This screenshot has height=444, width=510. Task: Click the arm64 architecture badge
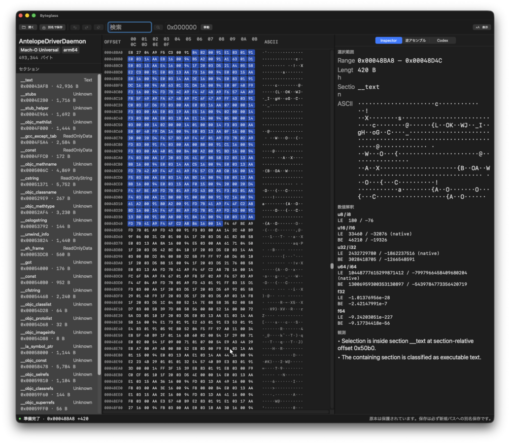[x=70, y=50]
